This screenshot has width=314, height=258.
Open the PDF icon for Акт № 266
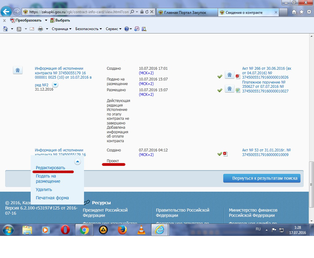pyautogui.click(x=238, y=77)
